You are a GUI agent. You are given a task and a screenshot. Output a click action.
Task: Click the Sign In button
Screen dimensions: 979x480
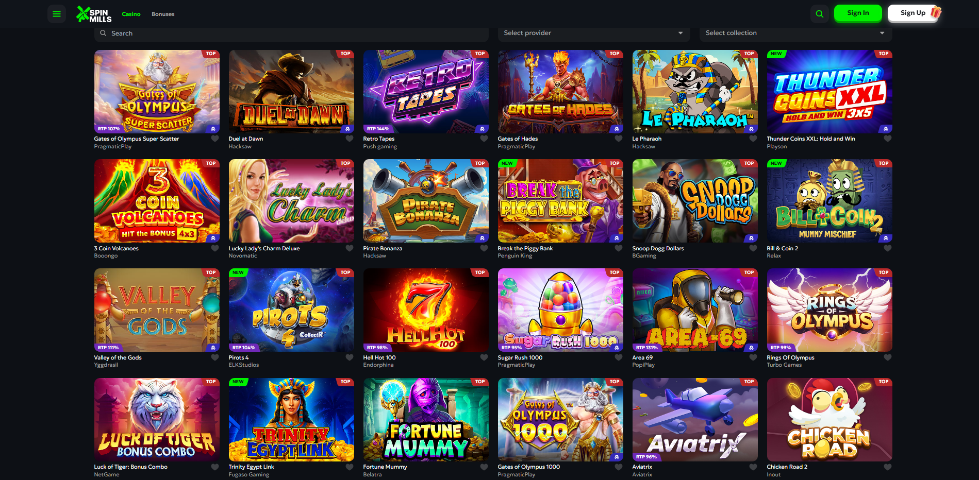click(858, 13)
